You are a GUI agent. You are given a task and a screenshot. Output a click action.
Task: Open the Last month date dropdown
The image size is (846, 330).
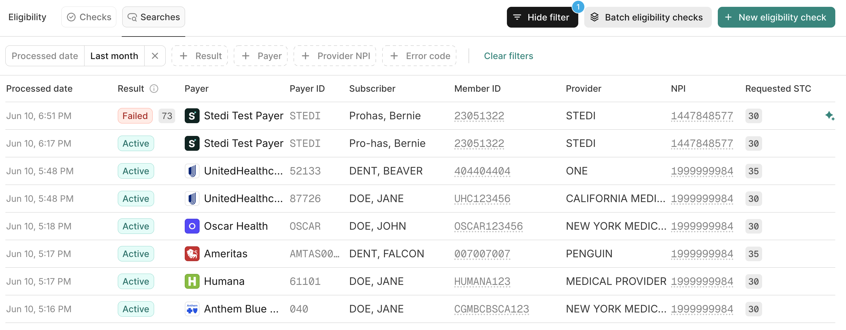click(x=114, y=56)
